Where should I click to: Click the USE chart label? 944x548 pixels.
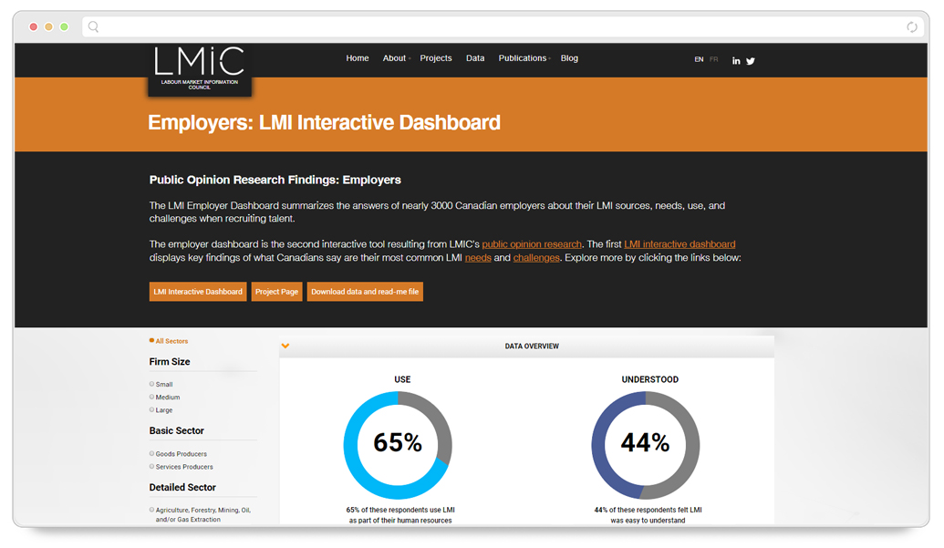[x=402, y=379]
